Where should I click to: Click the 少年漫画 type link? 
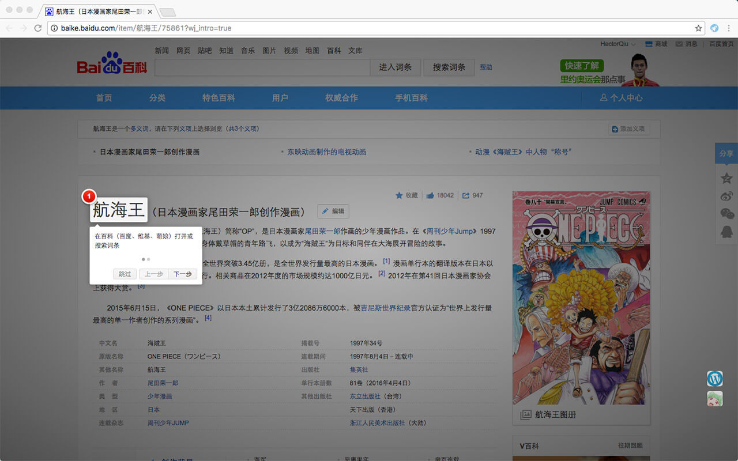point(160,396)
